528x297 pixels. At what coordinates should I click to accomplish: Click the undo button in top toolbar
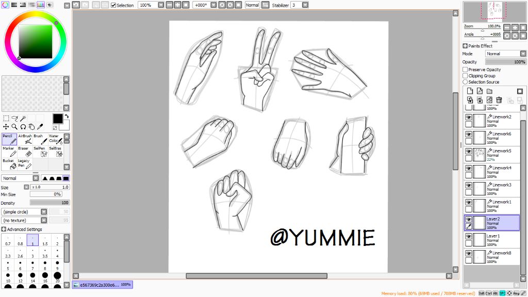click(76, 5)
